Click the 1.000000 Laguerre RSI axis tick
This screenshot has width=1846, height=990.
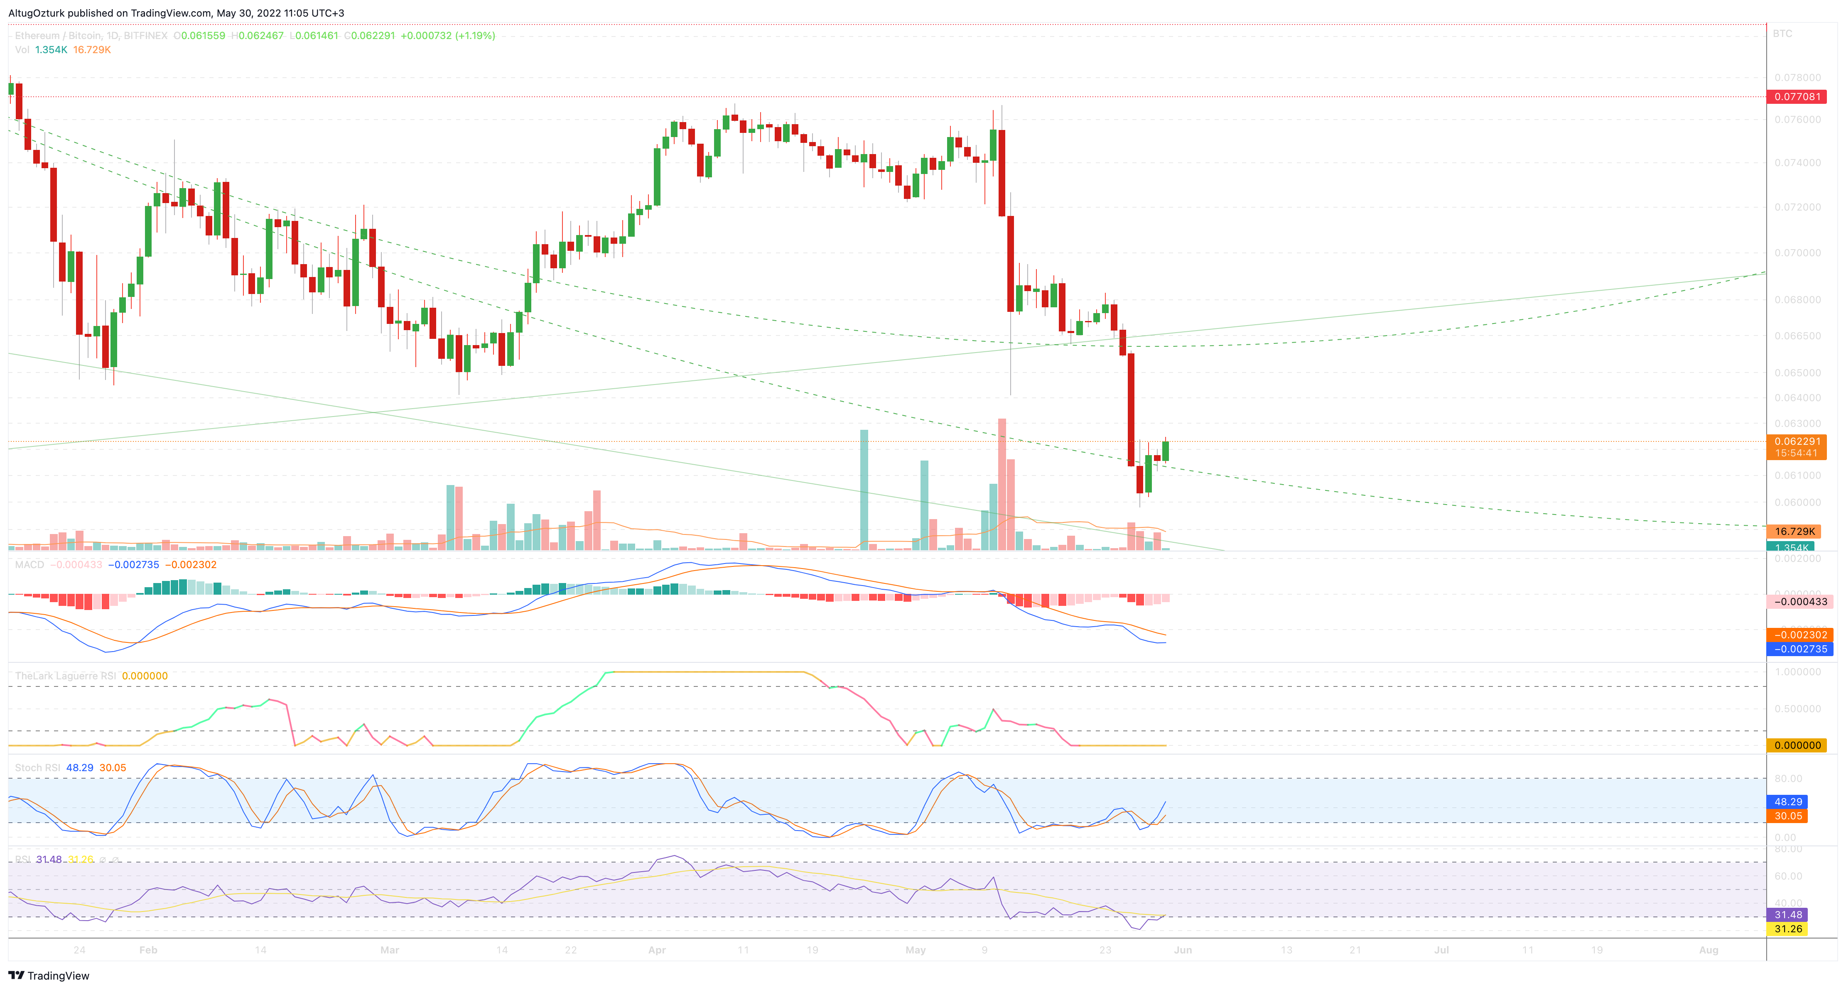tap(1797, 672)
